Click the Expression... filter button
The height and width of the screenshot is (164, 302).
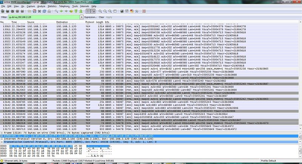click(x=91, y=17)
